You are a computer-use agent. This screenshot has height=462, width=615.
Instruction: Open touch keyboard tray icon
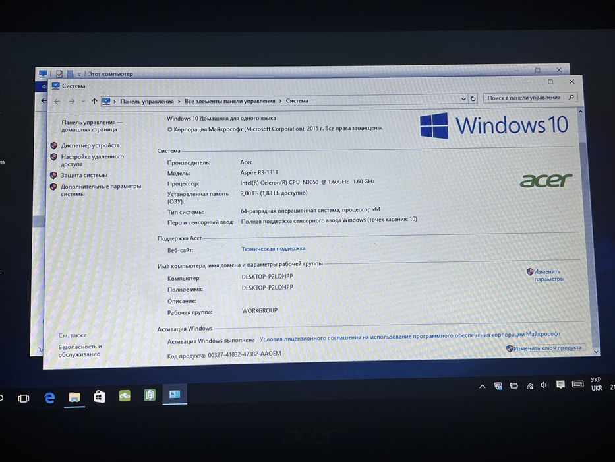coord(577,384)
